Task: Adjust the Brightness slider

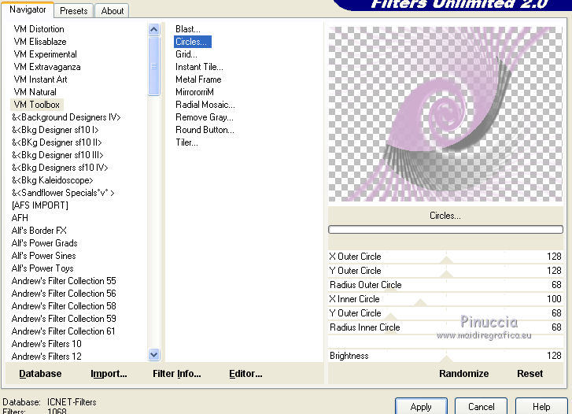Action: click(445, 356)
